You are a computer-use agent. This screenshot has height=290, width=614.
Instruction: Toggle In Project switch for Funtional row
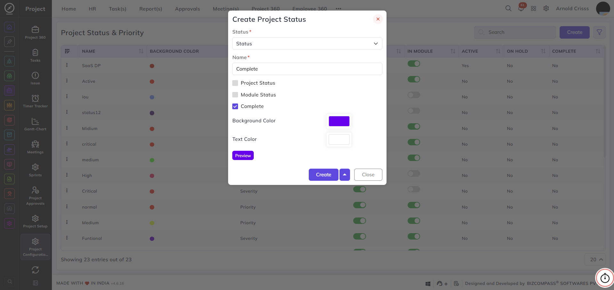tap(360, 236)
